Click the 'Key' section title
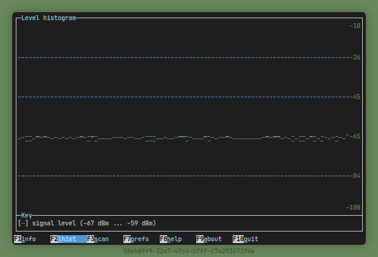 click(x=27, y=215)
